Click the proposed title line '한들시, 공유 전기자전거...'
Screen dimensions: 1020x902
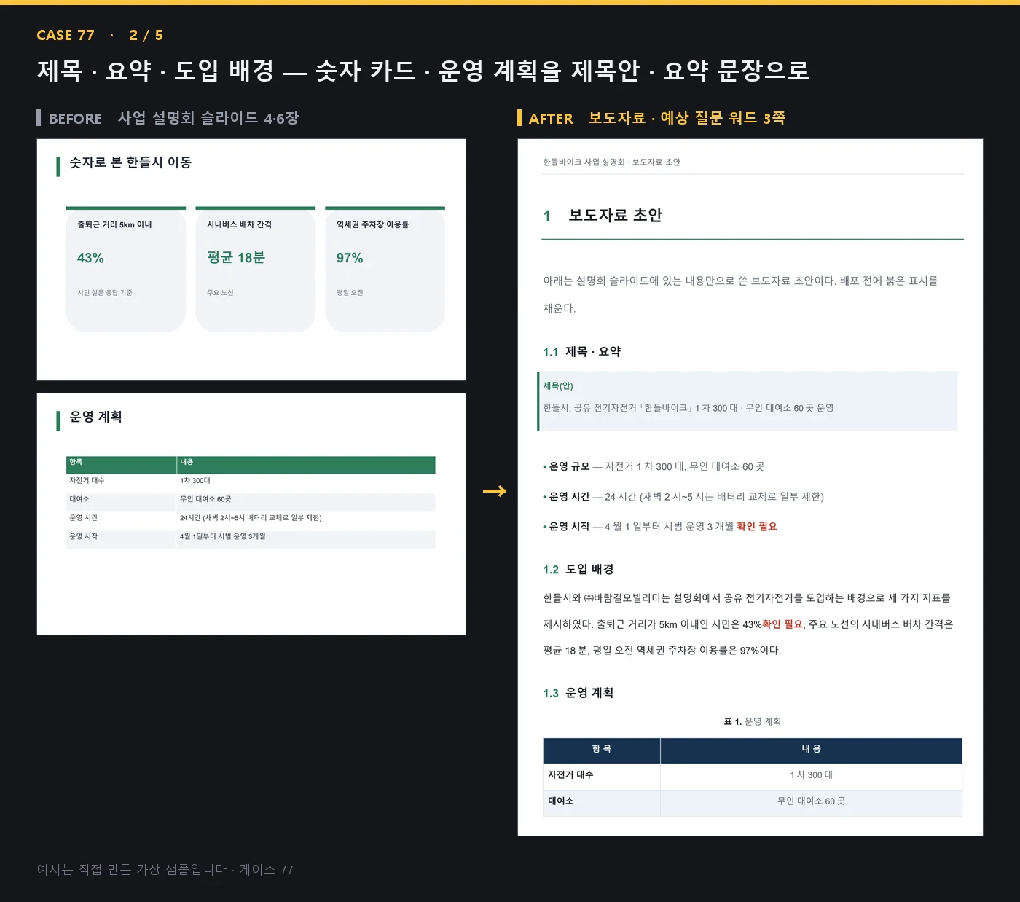pos(688,408)
